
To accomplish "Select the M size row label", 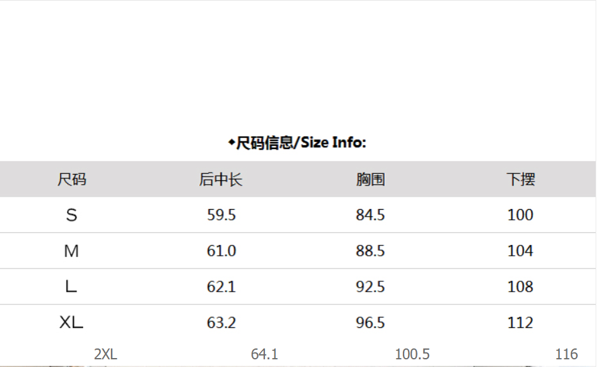I will pyautogui.click(x=71, y=251).
